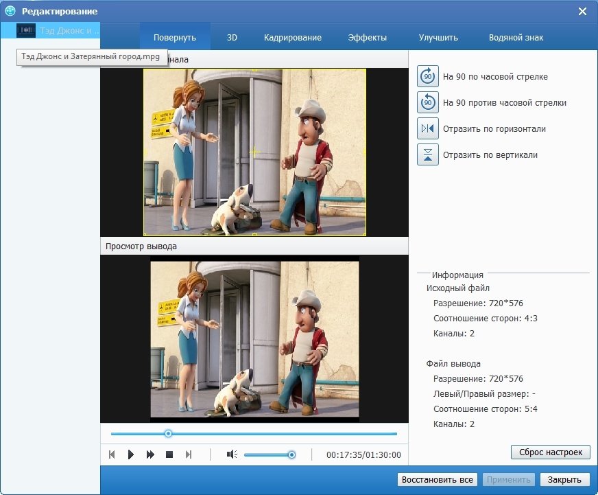
Task: Click source text Соотношение сторон: 4:3
Action: [485, 318]
